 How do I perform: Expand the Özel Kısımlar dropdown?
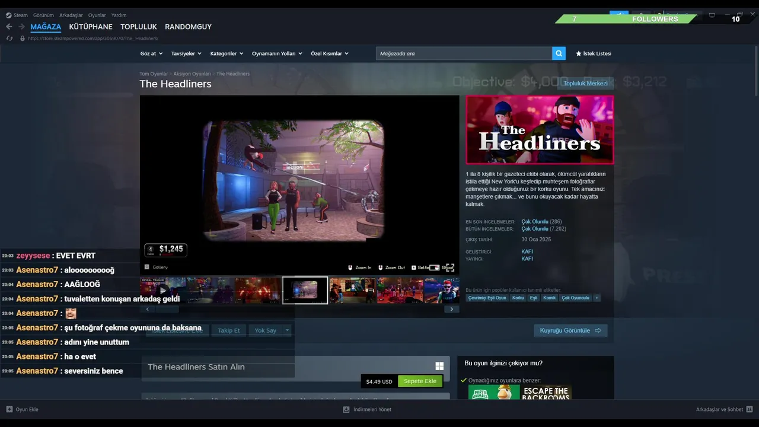click(330, 53)
